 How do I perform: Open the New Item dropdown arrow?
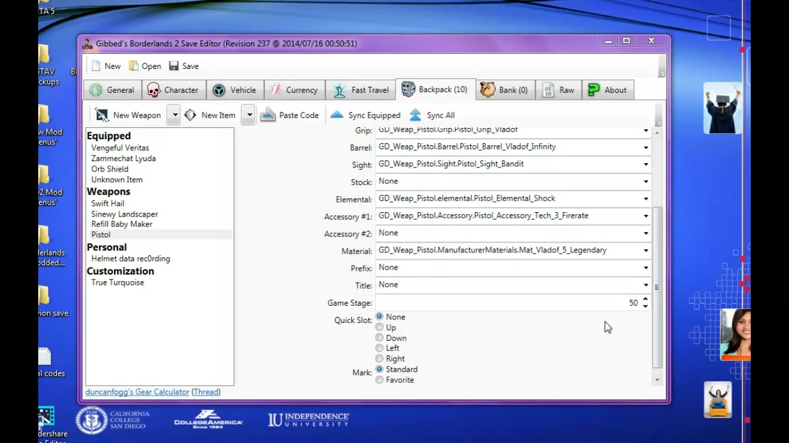[248, 115]
